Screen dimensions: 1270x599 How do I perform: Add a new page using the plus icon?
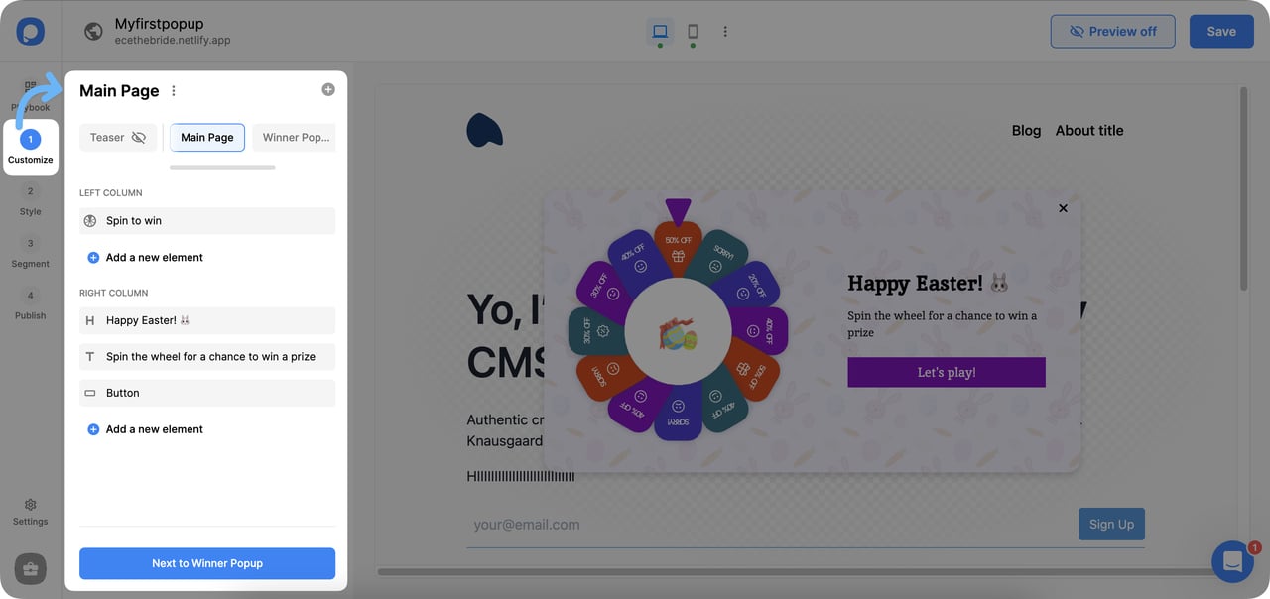327,88
